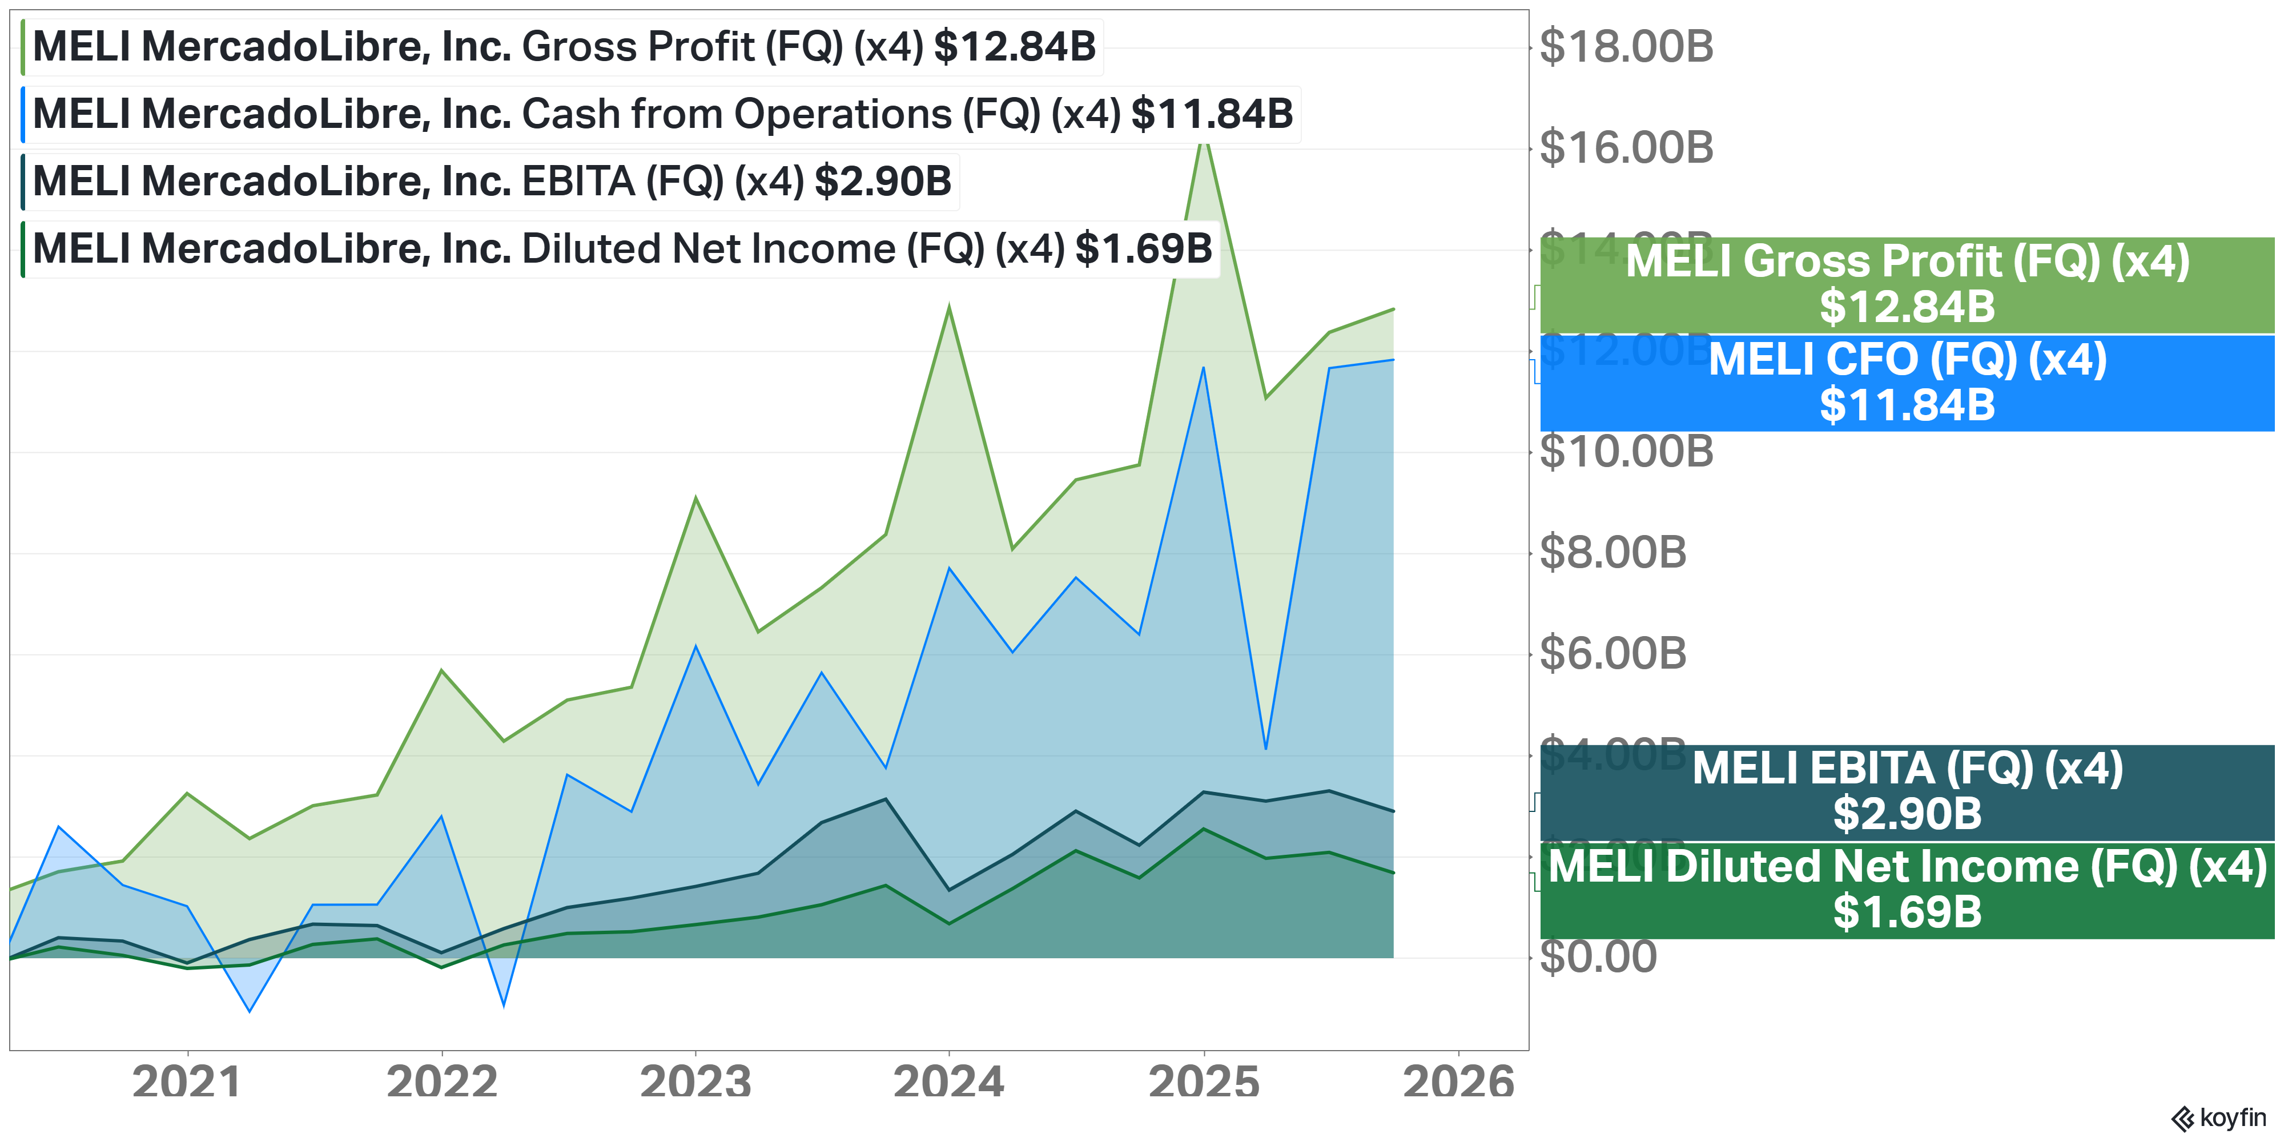
Task: Click the $18.00B value axis label
Action: [x=1627, y=47]
